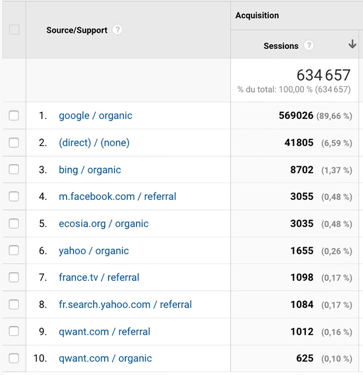The image size is (363, 375).
Task: Open the france.tv / referral link
Action: coord(99,277)
